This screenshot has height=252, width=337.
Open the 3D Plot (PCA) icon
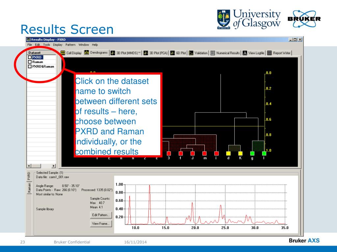(146, 53)
